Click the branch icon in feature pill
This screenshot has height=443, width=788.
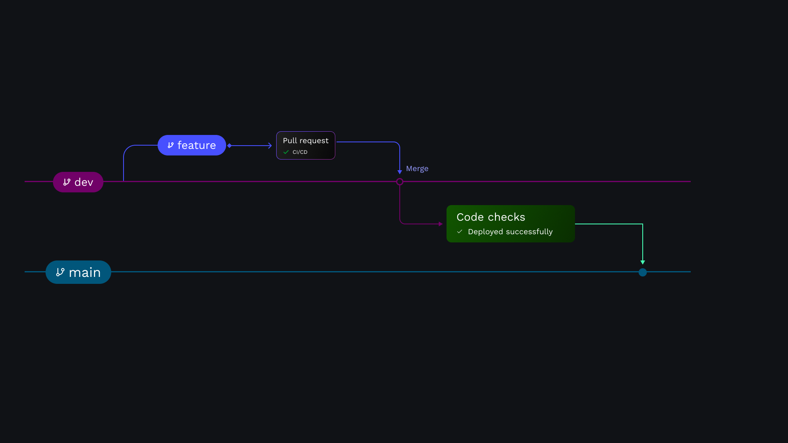(171, 145)
